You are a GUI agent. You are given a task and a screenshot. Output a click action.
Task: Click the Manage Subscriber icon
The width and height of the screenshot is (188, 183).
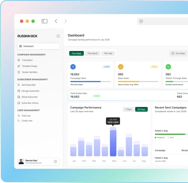pyautogui.click(x=19, y=91)
